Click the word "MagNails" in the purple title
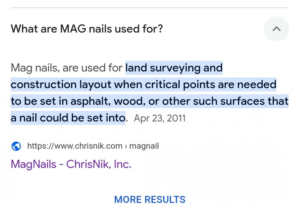This screenshot has width=300, height=204. (33, 164)
